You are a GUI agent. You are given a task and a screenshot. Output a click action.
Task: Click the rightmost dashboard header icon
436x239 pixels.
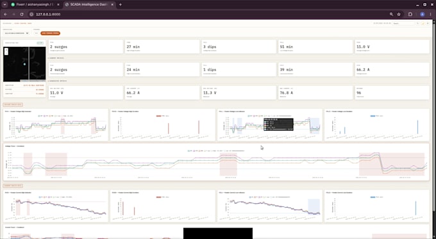point(428,23)
